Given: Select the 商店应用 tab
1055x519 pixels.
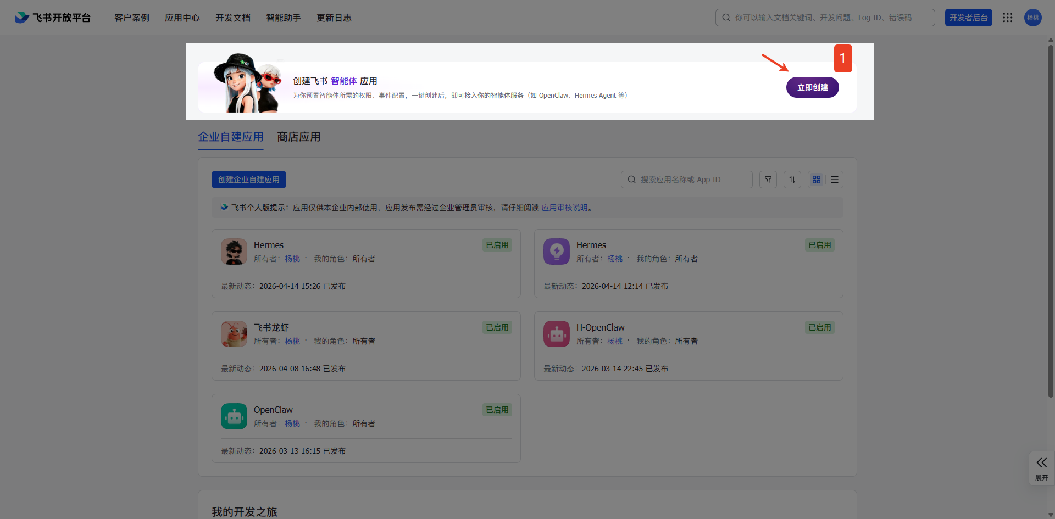Looking at the screenshot, I should [x=299, y=137].
